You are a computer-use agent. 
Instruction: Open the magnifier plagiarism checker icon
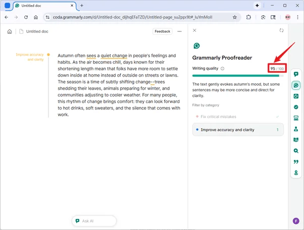point(296,151)
